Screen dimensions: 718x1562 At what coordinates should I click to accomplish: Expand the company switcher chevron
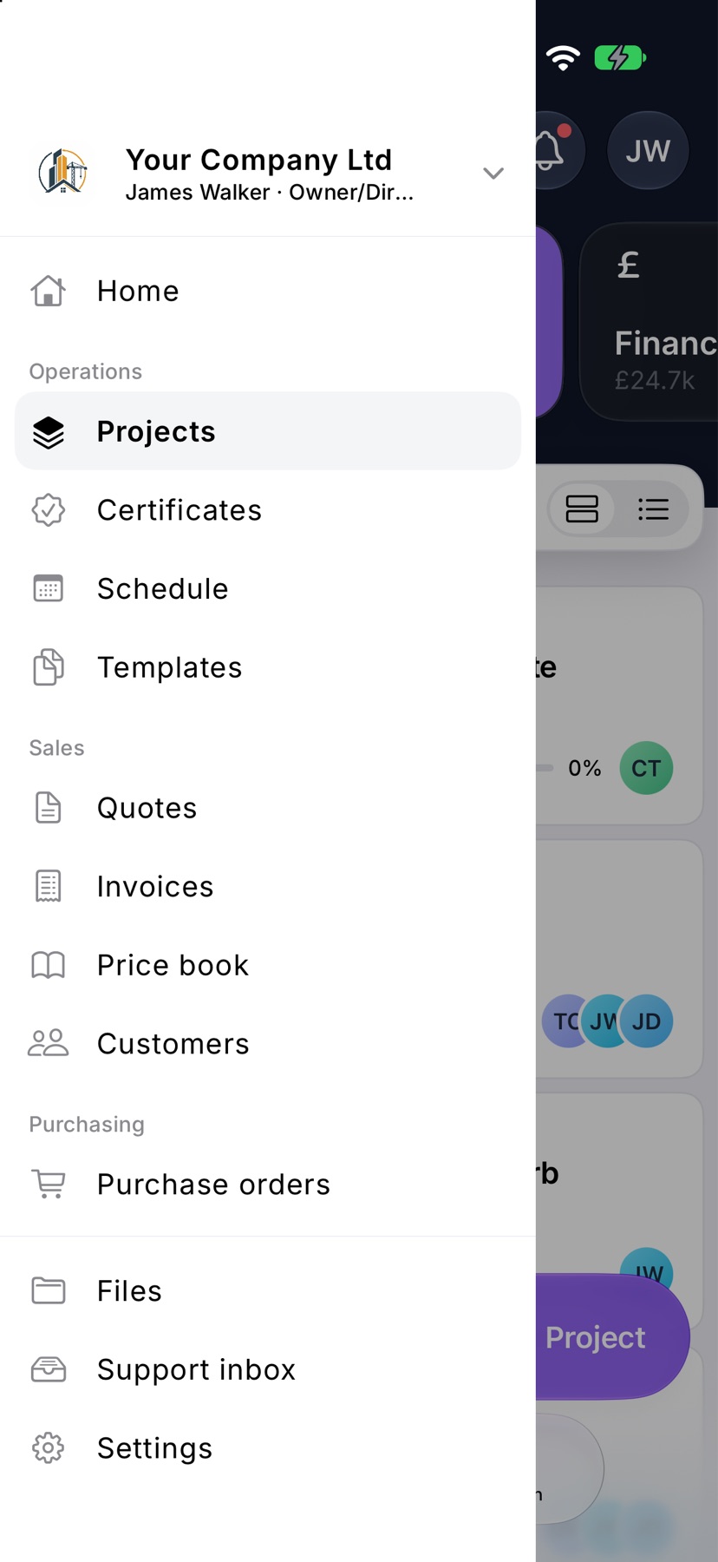pos(493,173)
